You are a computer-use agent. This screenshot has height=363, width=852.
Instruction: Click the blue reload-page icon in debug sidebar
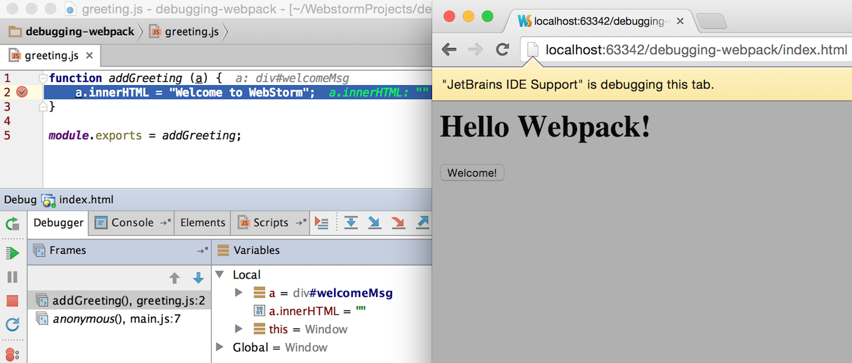12,325
